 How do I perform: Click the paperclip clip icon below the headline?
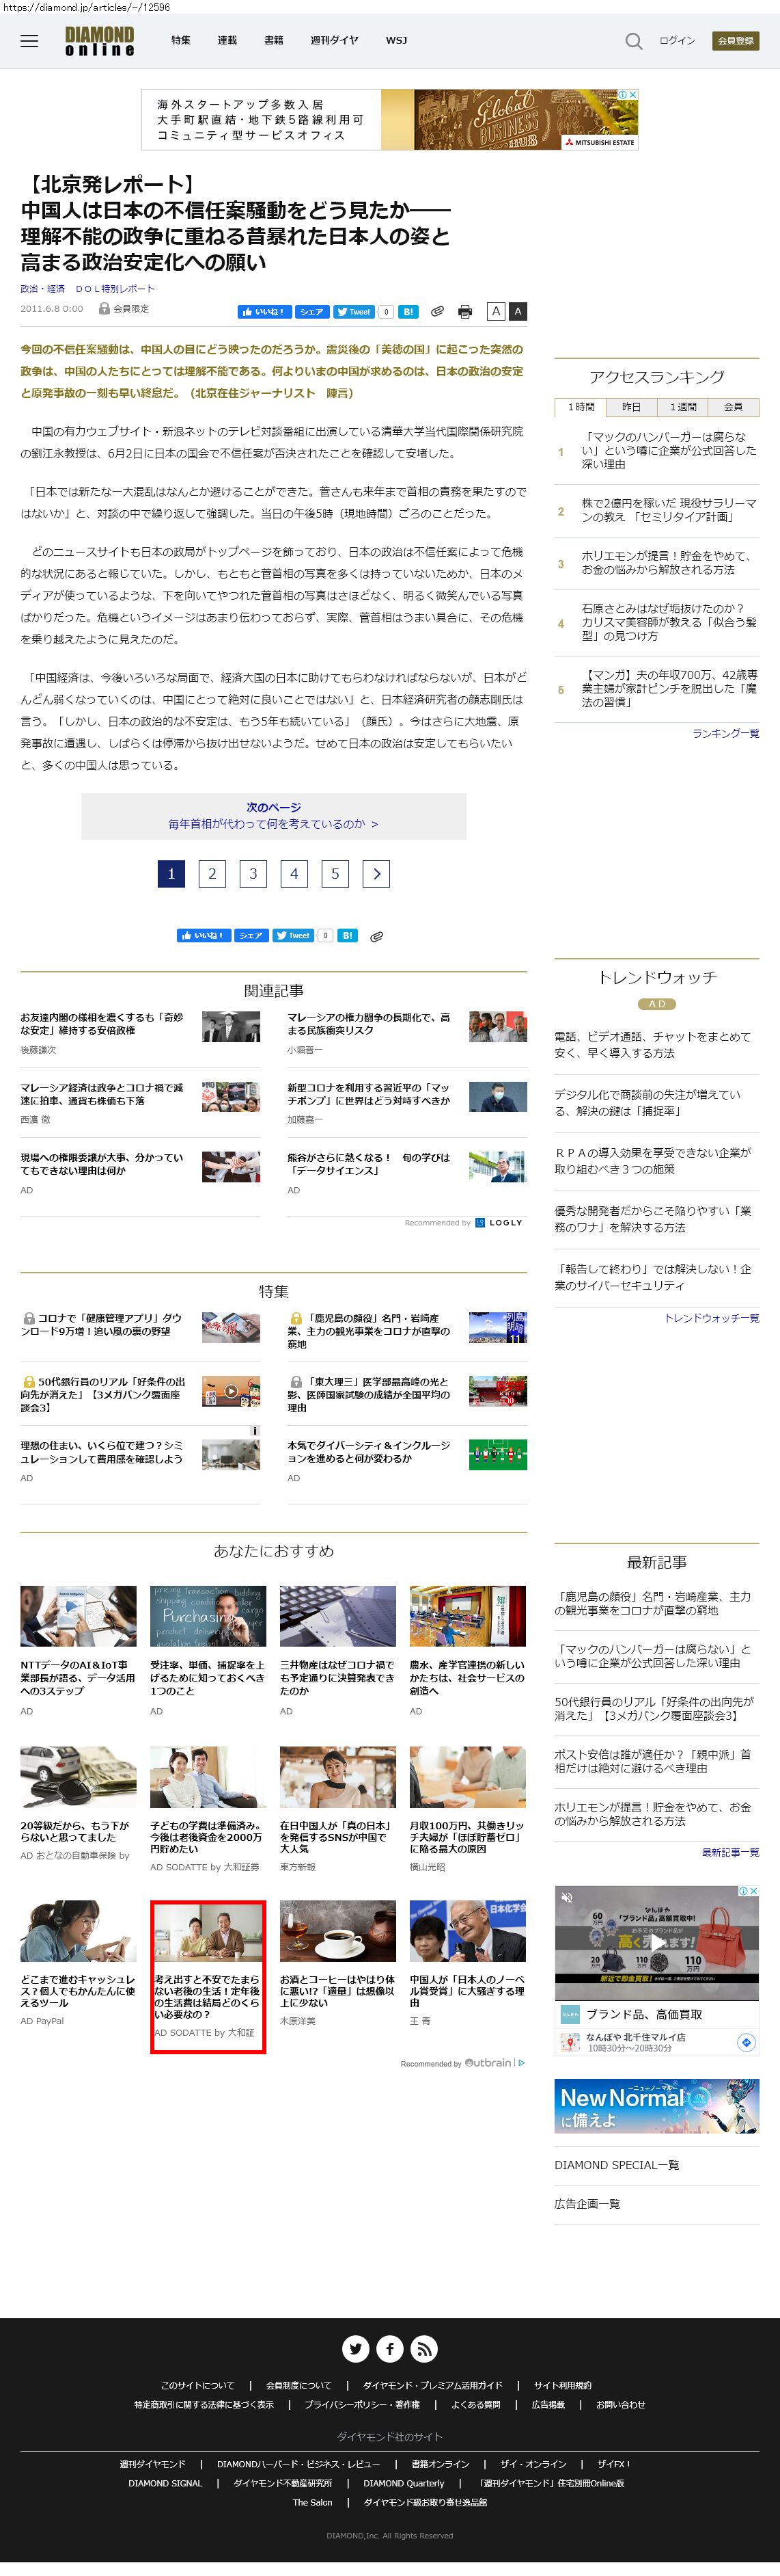(x=436, y=312)
